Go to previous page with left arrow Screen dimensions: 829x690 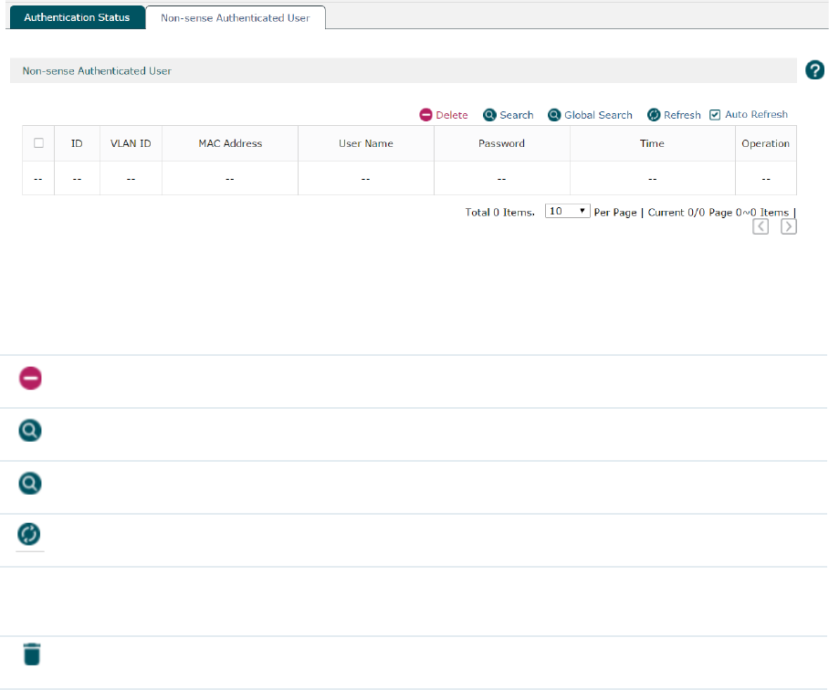point(761,226)
